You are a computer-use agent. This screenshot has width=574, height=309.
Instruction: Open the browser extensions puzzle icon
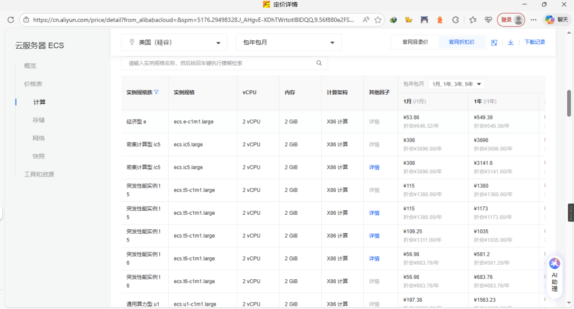pyautogui.click(x=456, y=20)
